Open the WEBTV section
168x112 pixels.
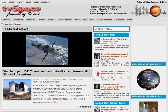point(36,2)
